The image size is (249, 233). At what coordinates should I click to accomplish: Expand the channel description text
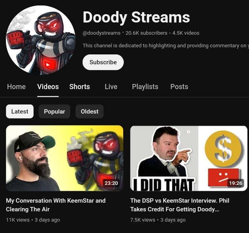point(166,46)
